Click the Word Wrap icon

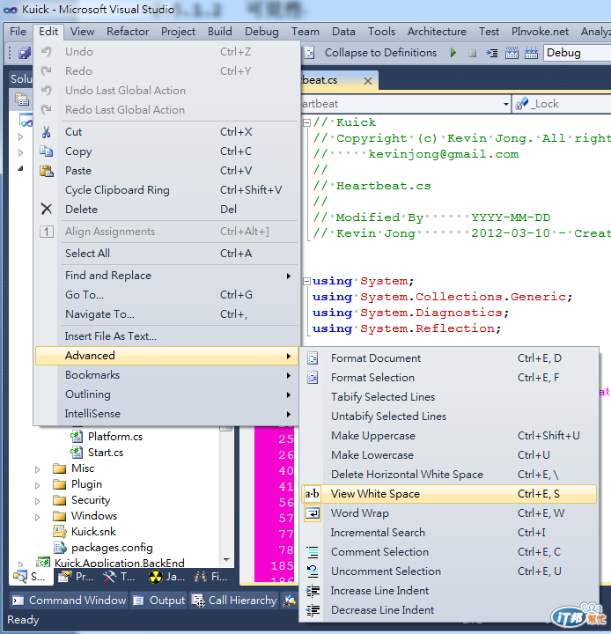(313, 513)
